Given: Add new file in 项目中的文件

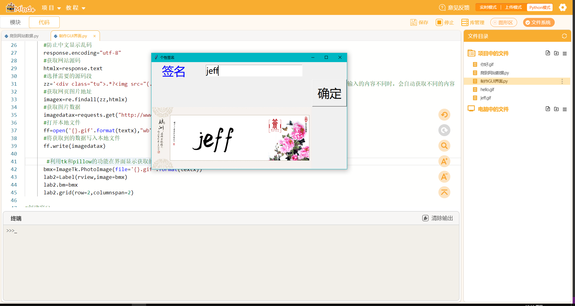Looking at the screenshot, I should (x=548, y=53).
